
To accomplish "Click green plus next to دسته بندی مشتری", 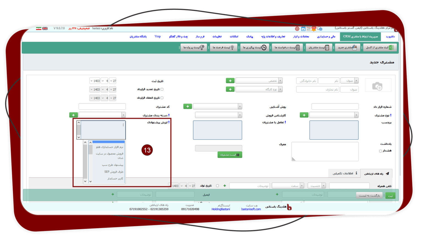I will (x=73, y=115).
